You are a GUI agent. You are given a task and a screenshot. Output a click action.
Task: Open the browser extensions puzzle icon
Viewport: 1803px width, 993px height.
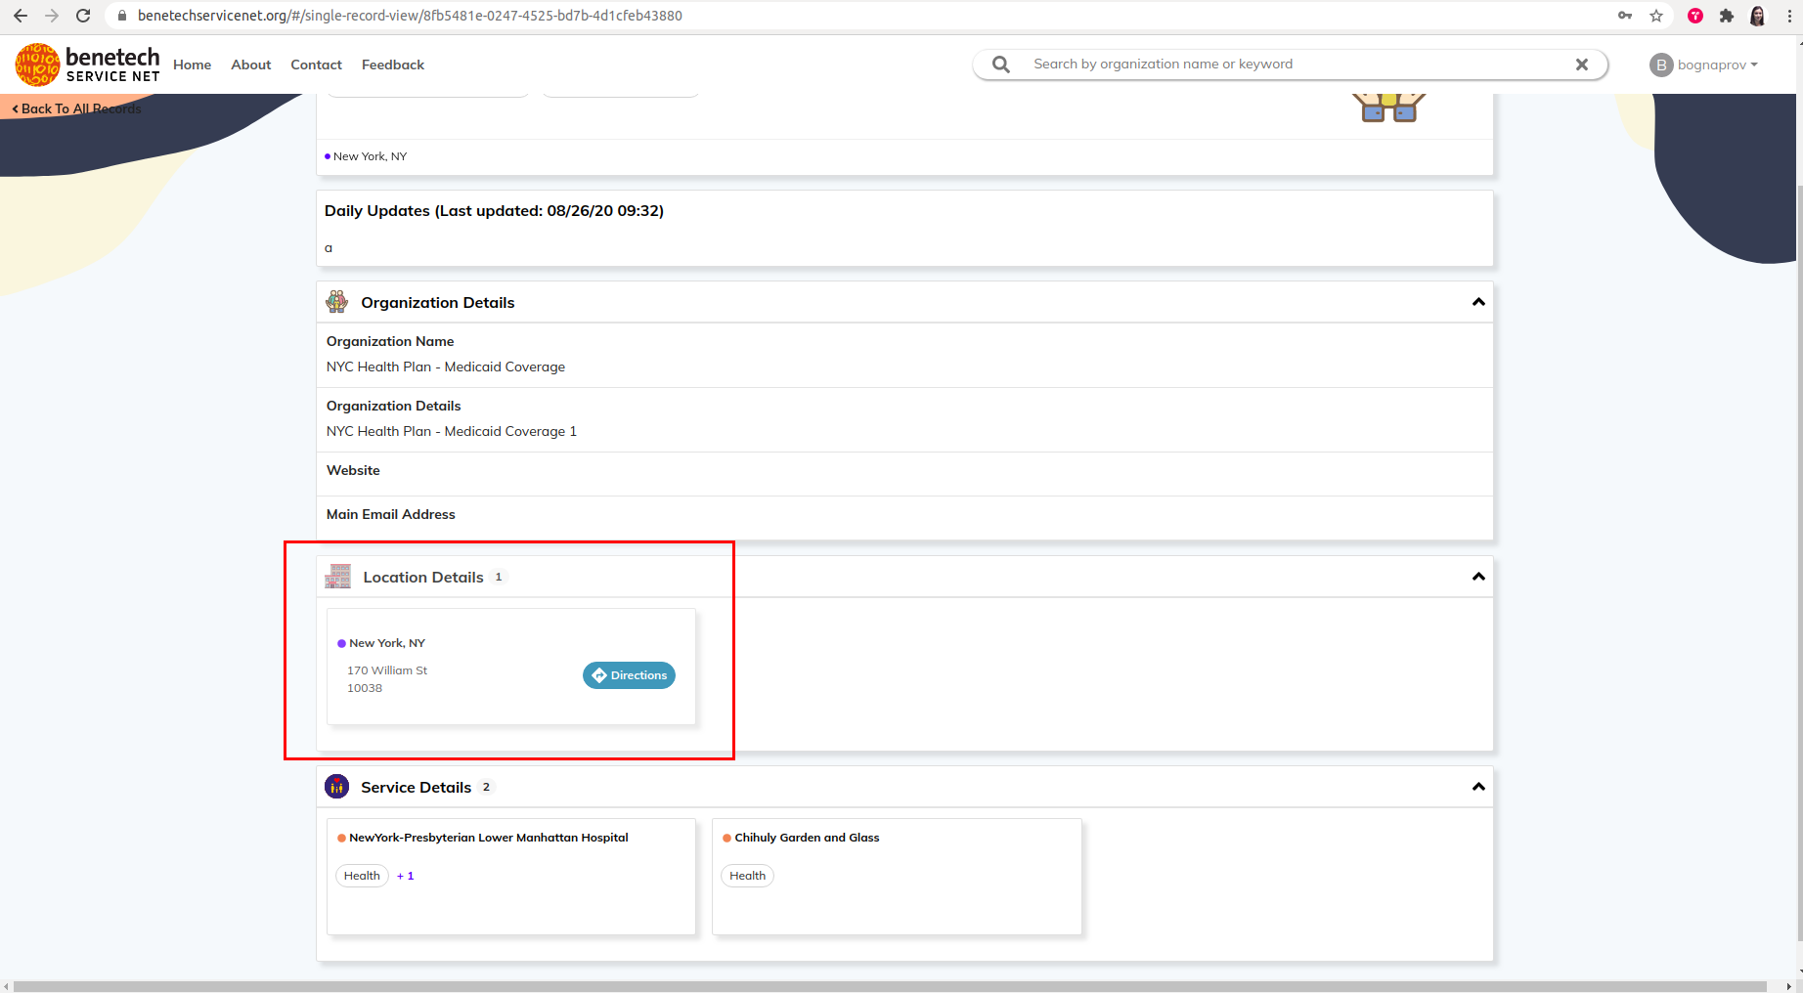coord(1729,16)
